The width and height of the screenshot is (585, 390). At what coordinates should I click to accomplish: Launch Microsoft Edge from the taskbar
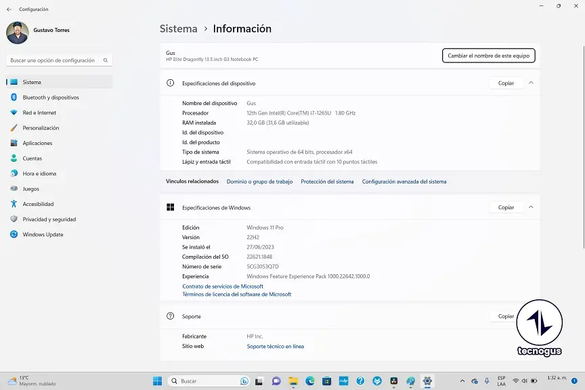tap(310, 381)
